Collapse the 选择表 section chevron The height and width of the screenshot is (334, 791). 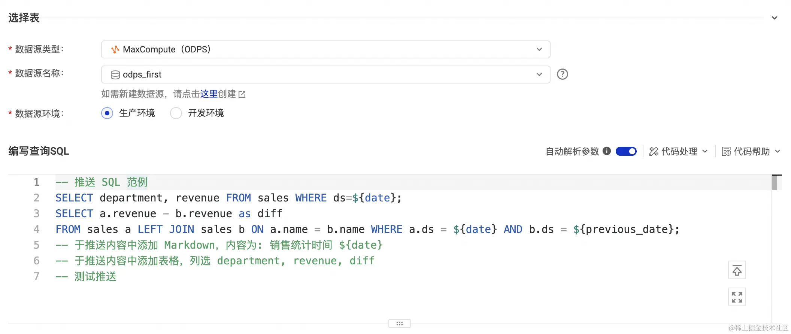click(x=775, y=18)
